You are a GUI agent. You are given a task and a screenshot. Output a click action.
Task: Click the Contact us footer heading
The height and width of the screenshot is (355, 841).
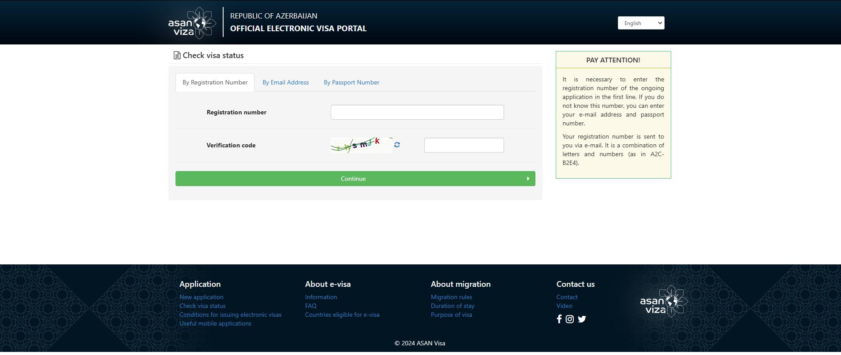click(576, 284)
